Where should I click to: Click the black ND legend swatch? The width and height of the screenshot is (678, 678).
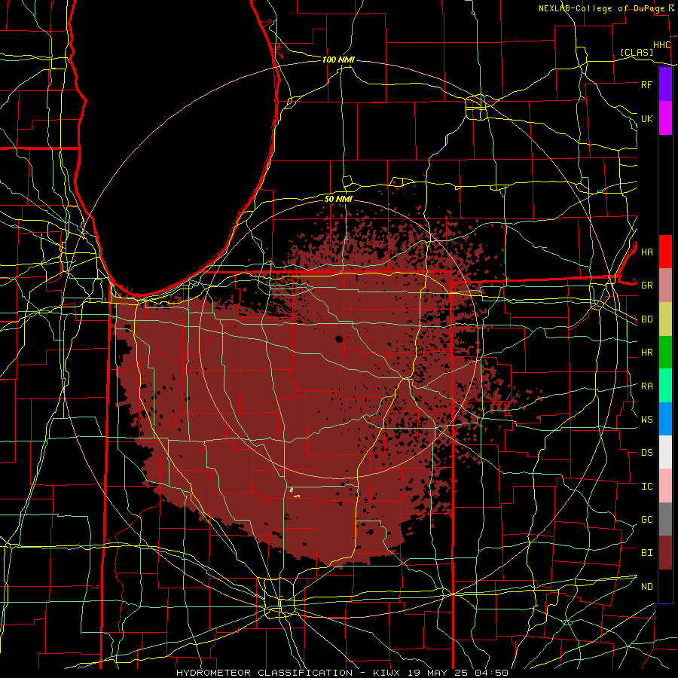[665, 586]
